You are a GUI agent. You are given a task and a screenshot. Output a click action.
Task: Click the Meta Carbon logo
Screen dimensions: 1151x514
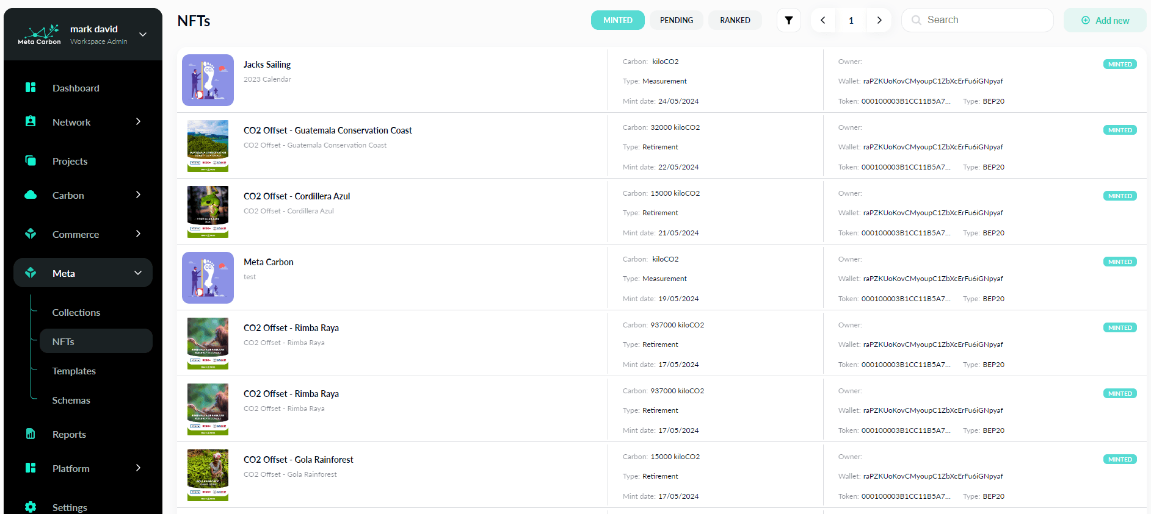point(39,34)
